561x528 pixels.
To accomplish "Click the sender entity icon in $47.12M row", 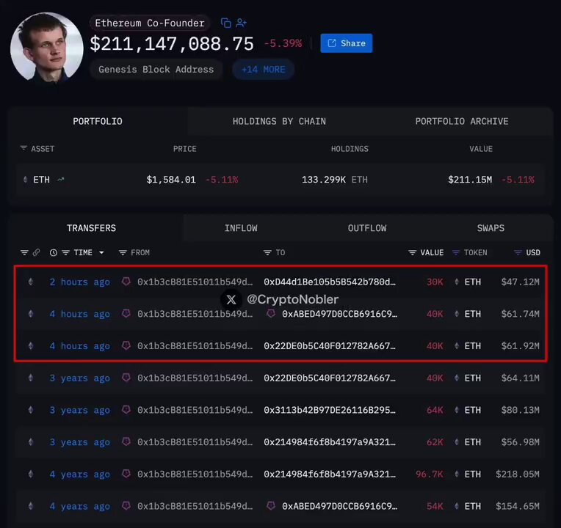I will [x=126, y=282].
